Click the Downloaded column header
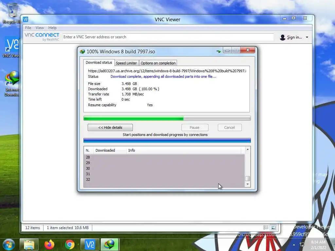 [x=110, y=150]
